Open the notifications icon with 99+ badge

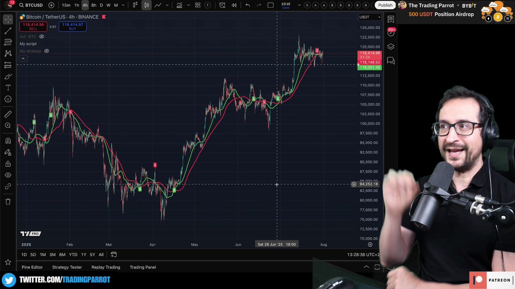point(391,33)
